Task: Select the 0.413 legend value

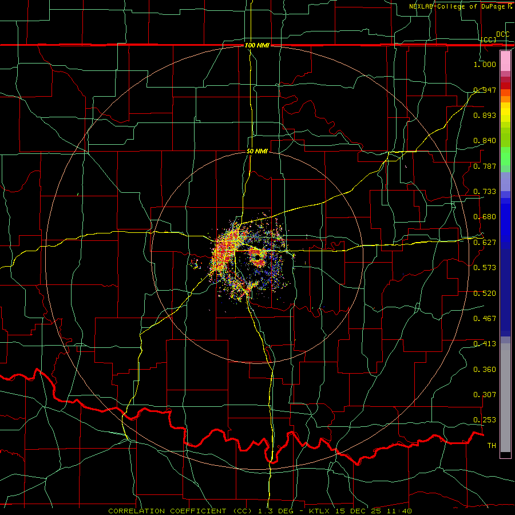Action: (x=485, y=344)
